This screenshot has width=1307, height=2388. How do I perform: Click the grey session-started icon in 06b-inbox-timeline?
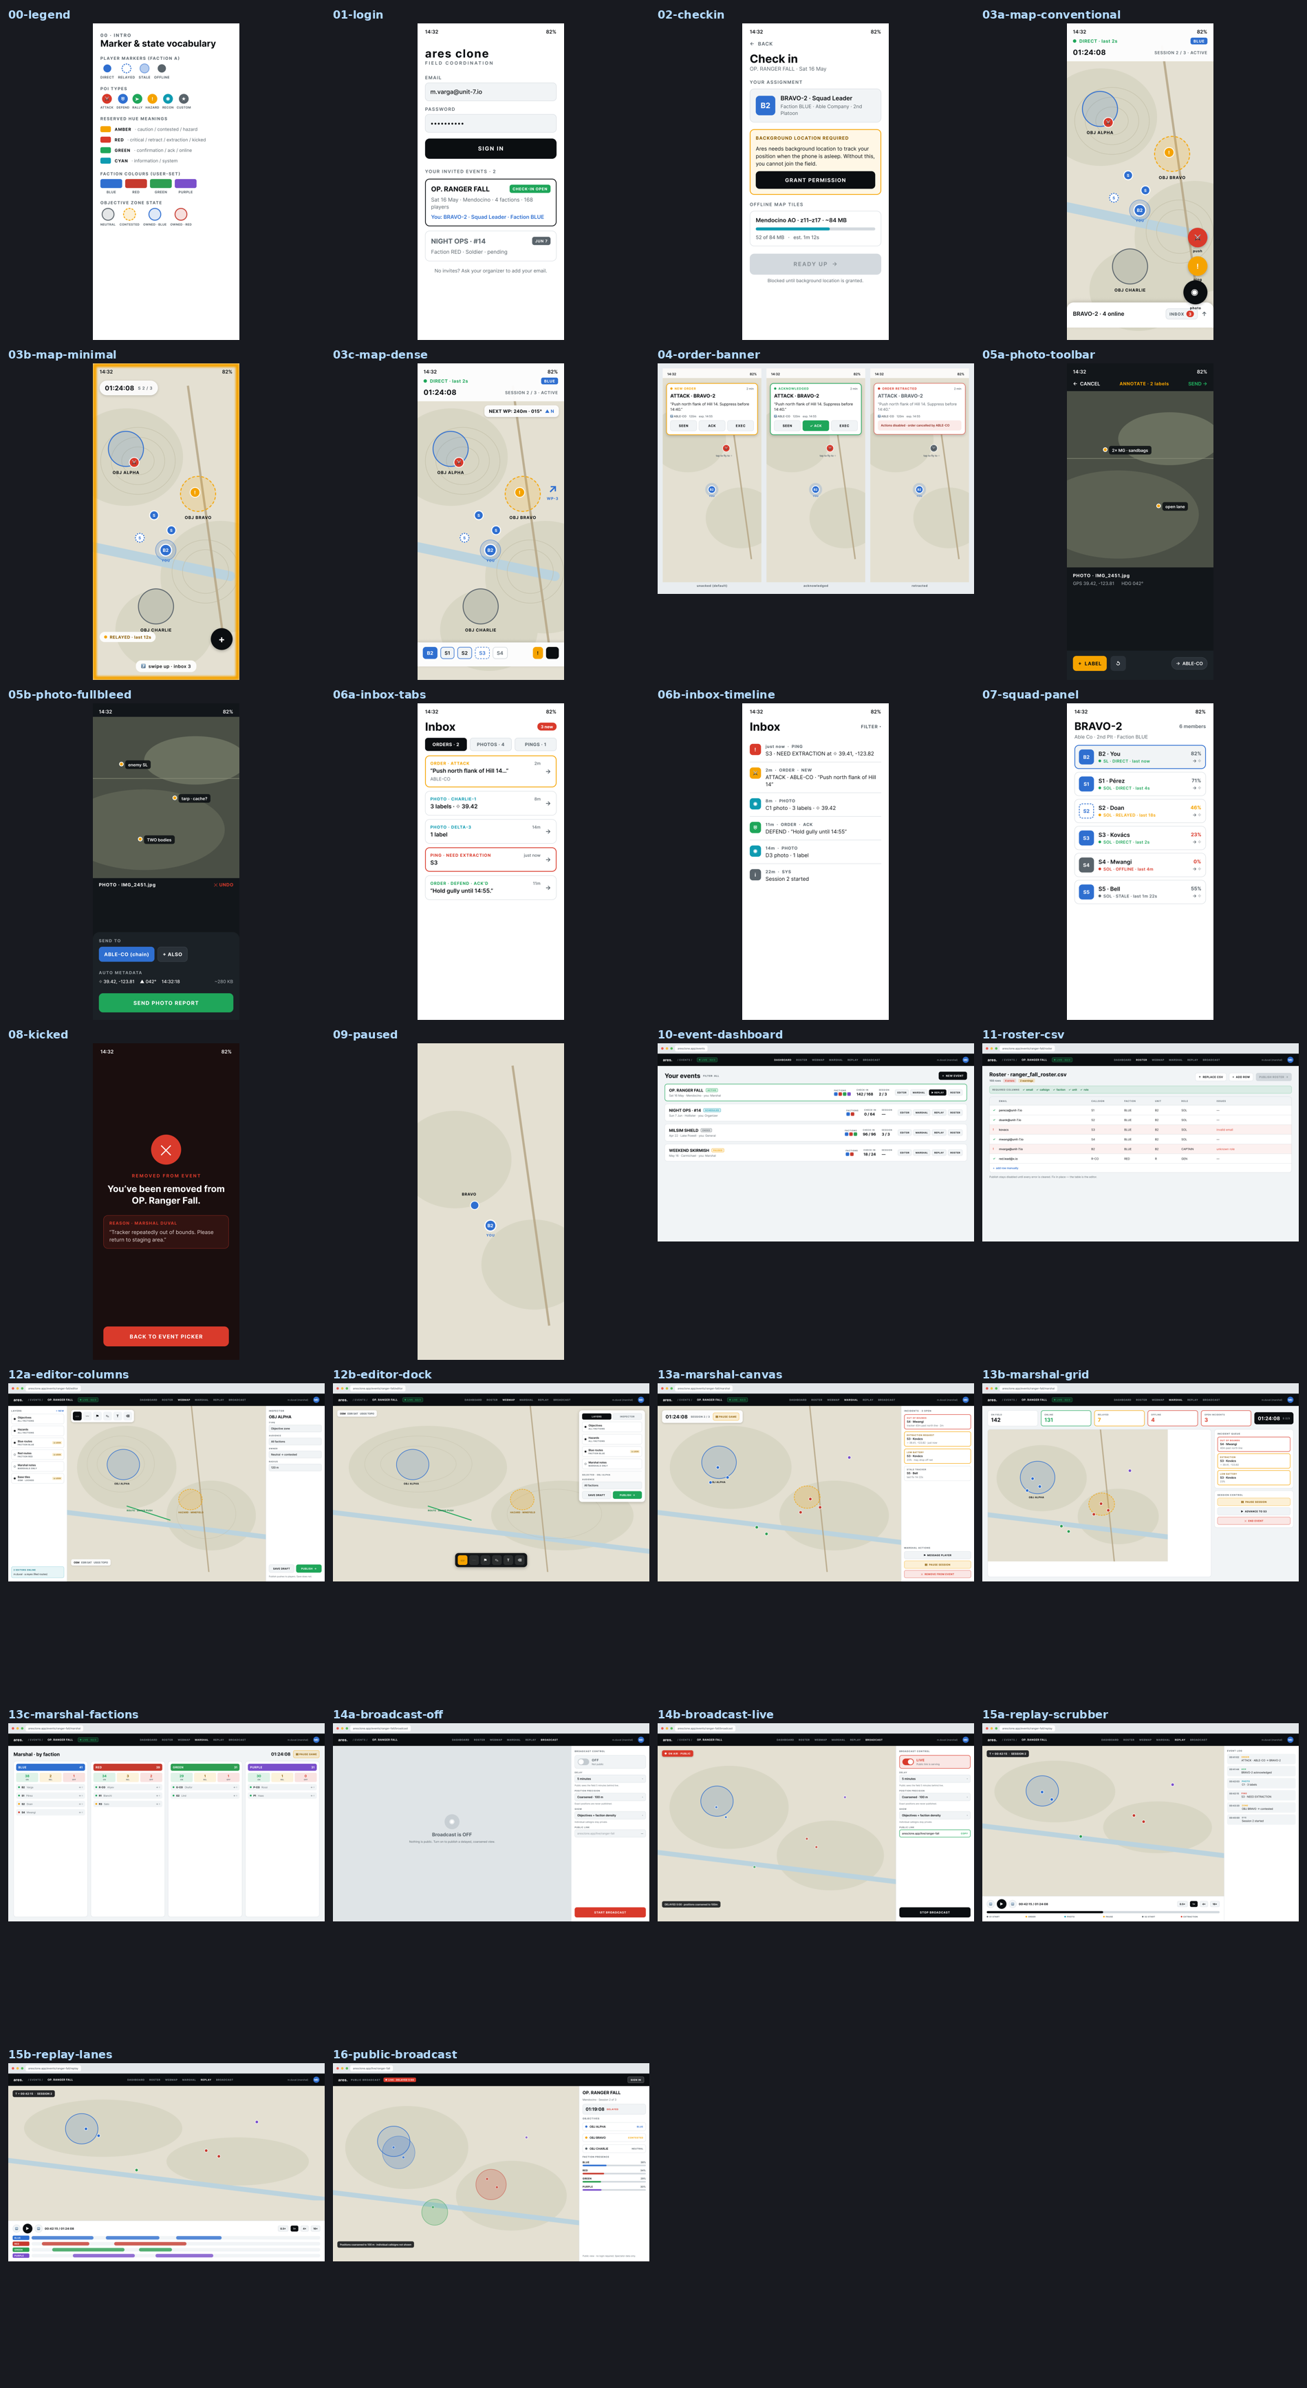pyautogui.click(x=755, y=874)
